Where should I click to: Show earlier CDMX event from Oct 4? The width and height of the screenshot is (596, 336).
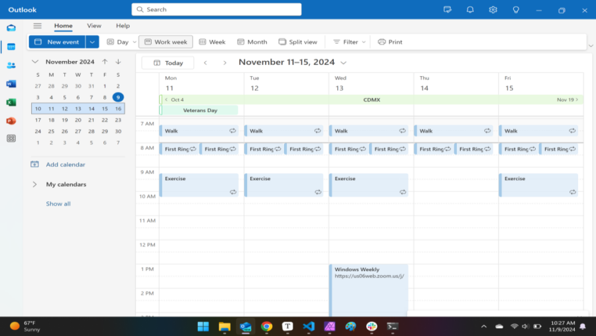click(174, 99)
